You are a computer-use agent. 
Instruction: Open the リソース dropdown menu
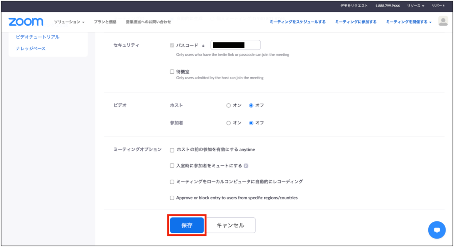(415, 6)
